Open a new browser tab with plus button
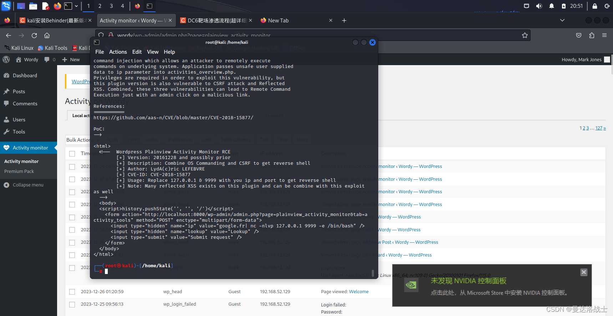The image size is (613, 316). (344, 21)
